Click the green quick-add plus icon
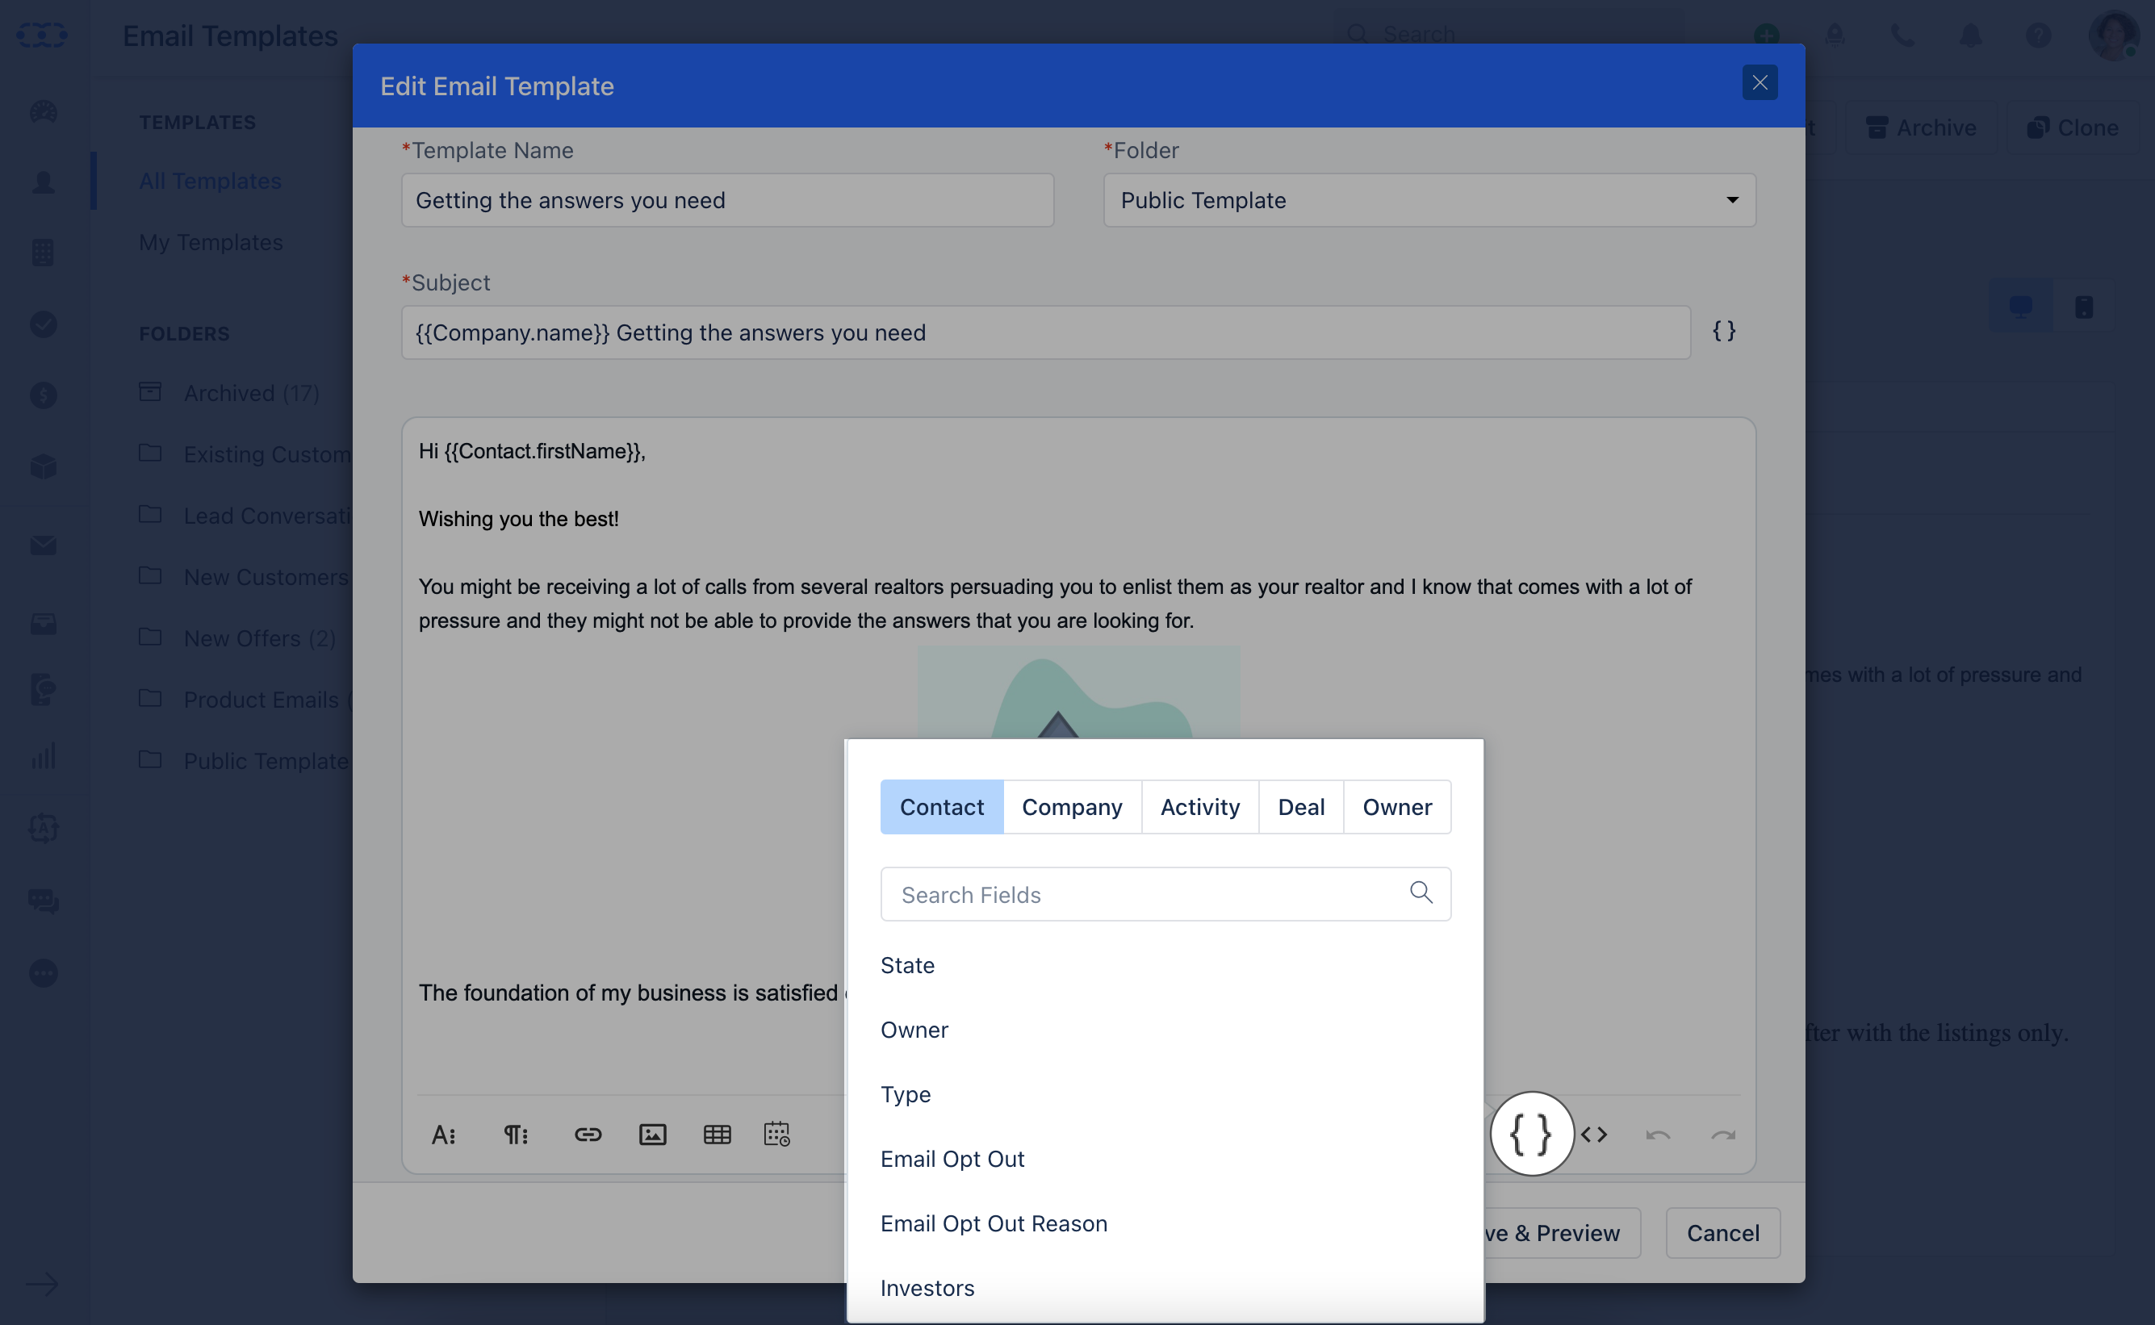2155x1325 pixels. 1766,35
